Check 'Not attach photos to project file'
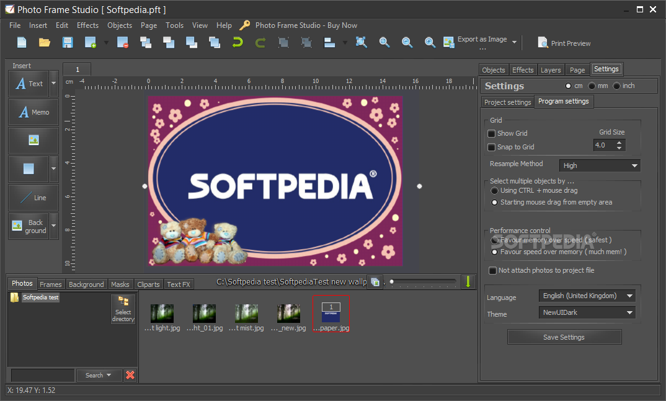 click(x=493, y=271)
